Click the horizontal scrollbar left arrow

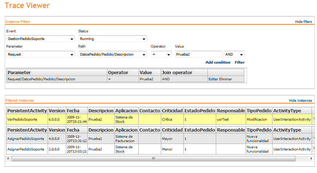click(9, 158)
